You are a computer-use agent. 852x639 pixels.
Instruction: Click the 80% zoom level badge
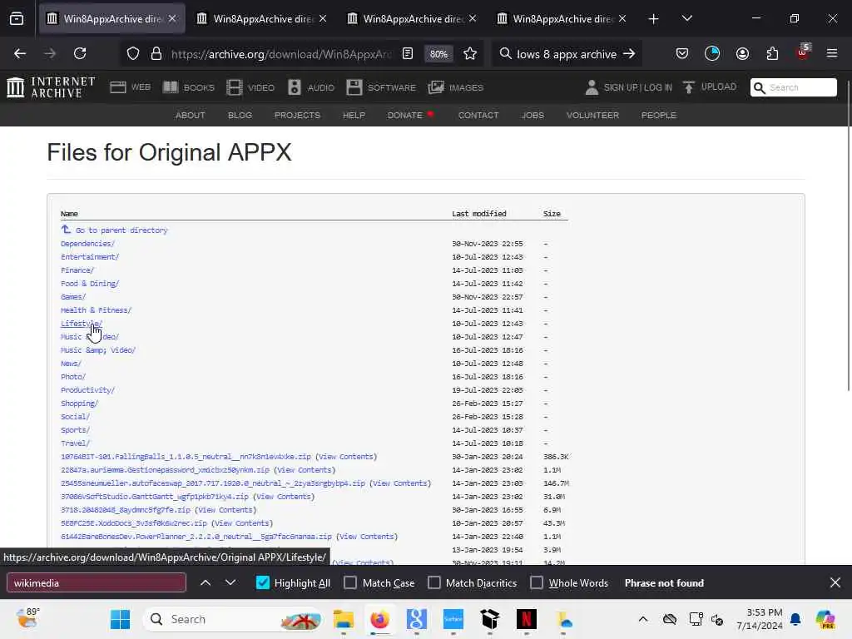click(x=438, y=54)
